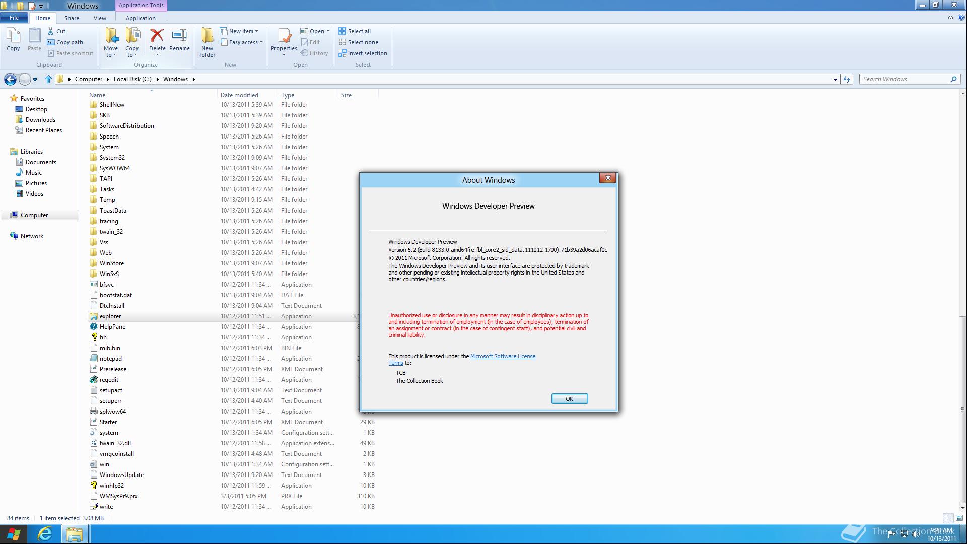Image resolution: width=967 pixels, height=544 pixels.
Task: Open the Help question mark icon
Action: coord(961,17)
